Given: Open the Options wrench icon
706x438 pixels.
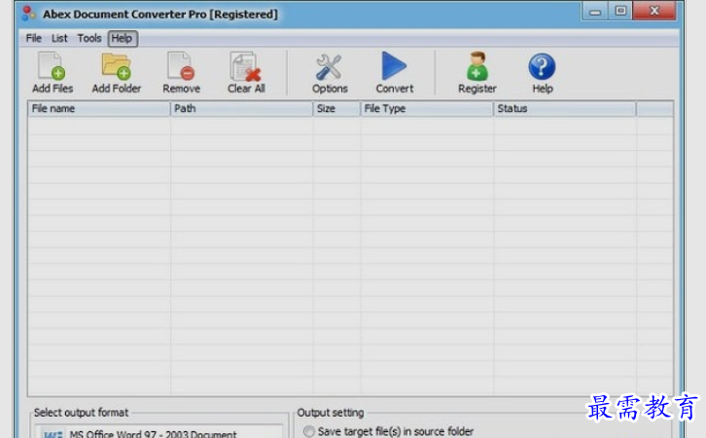Looking at the screenshot, I should coord(329,67).
